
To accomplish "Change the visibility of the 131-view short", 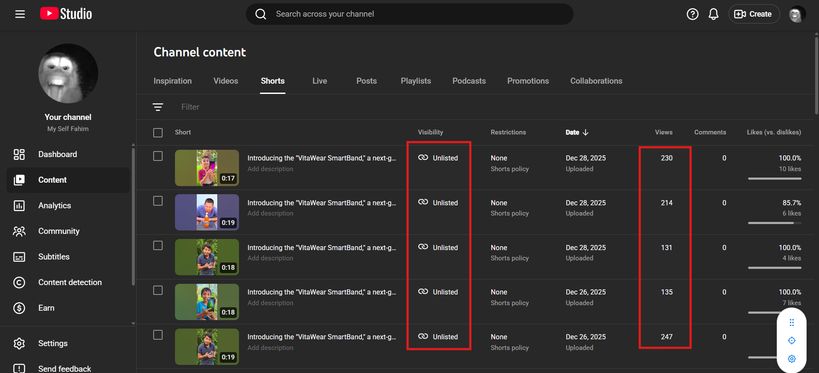I will coord(438,248).
